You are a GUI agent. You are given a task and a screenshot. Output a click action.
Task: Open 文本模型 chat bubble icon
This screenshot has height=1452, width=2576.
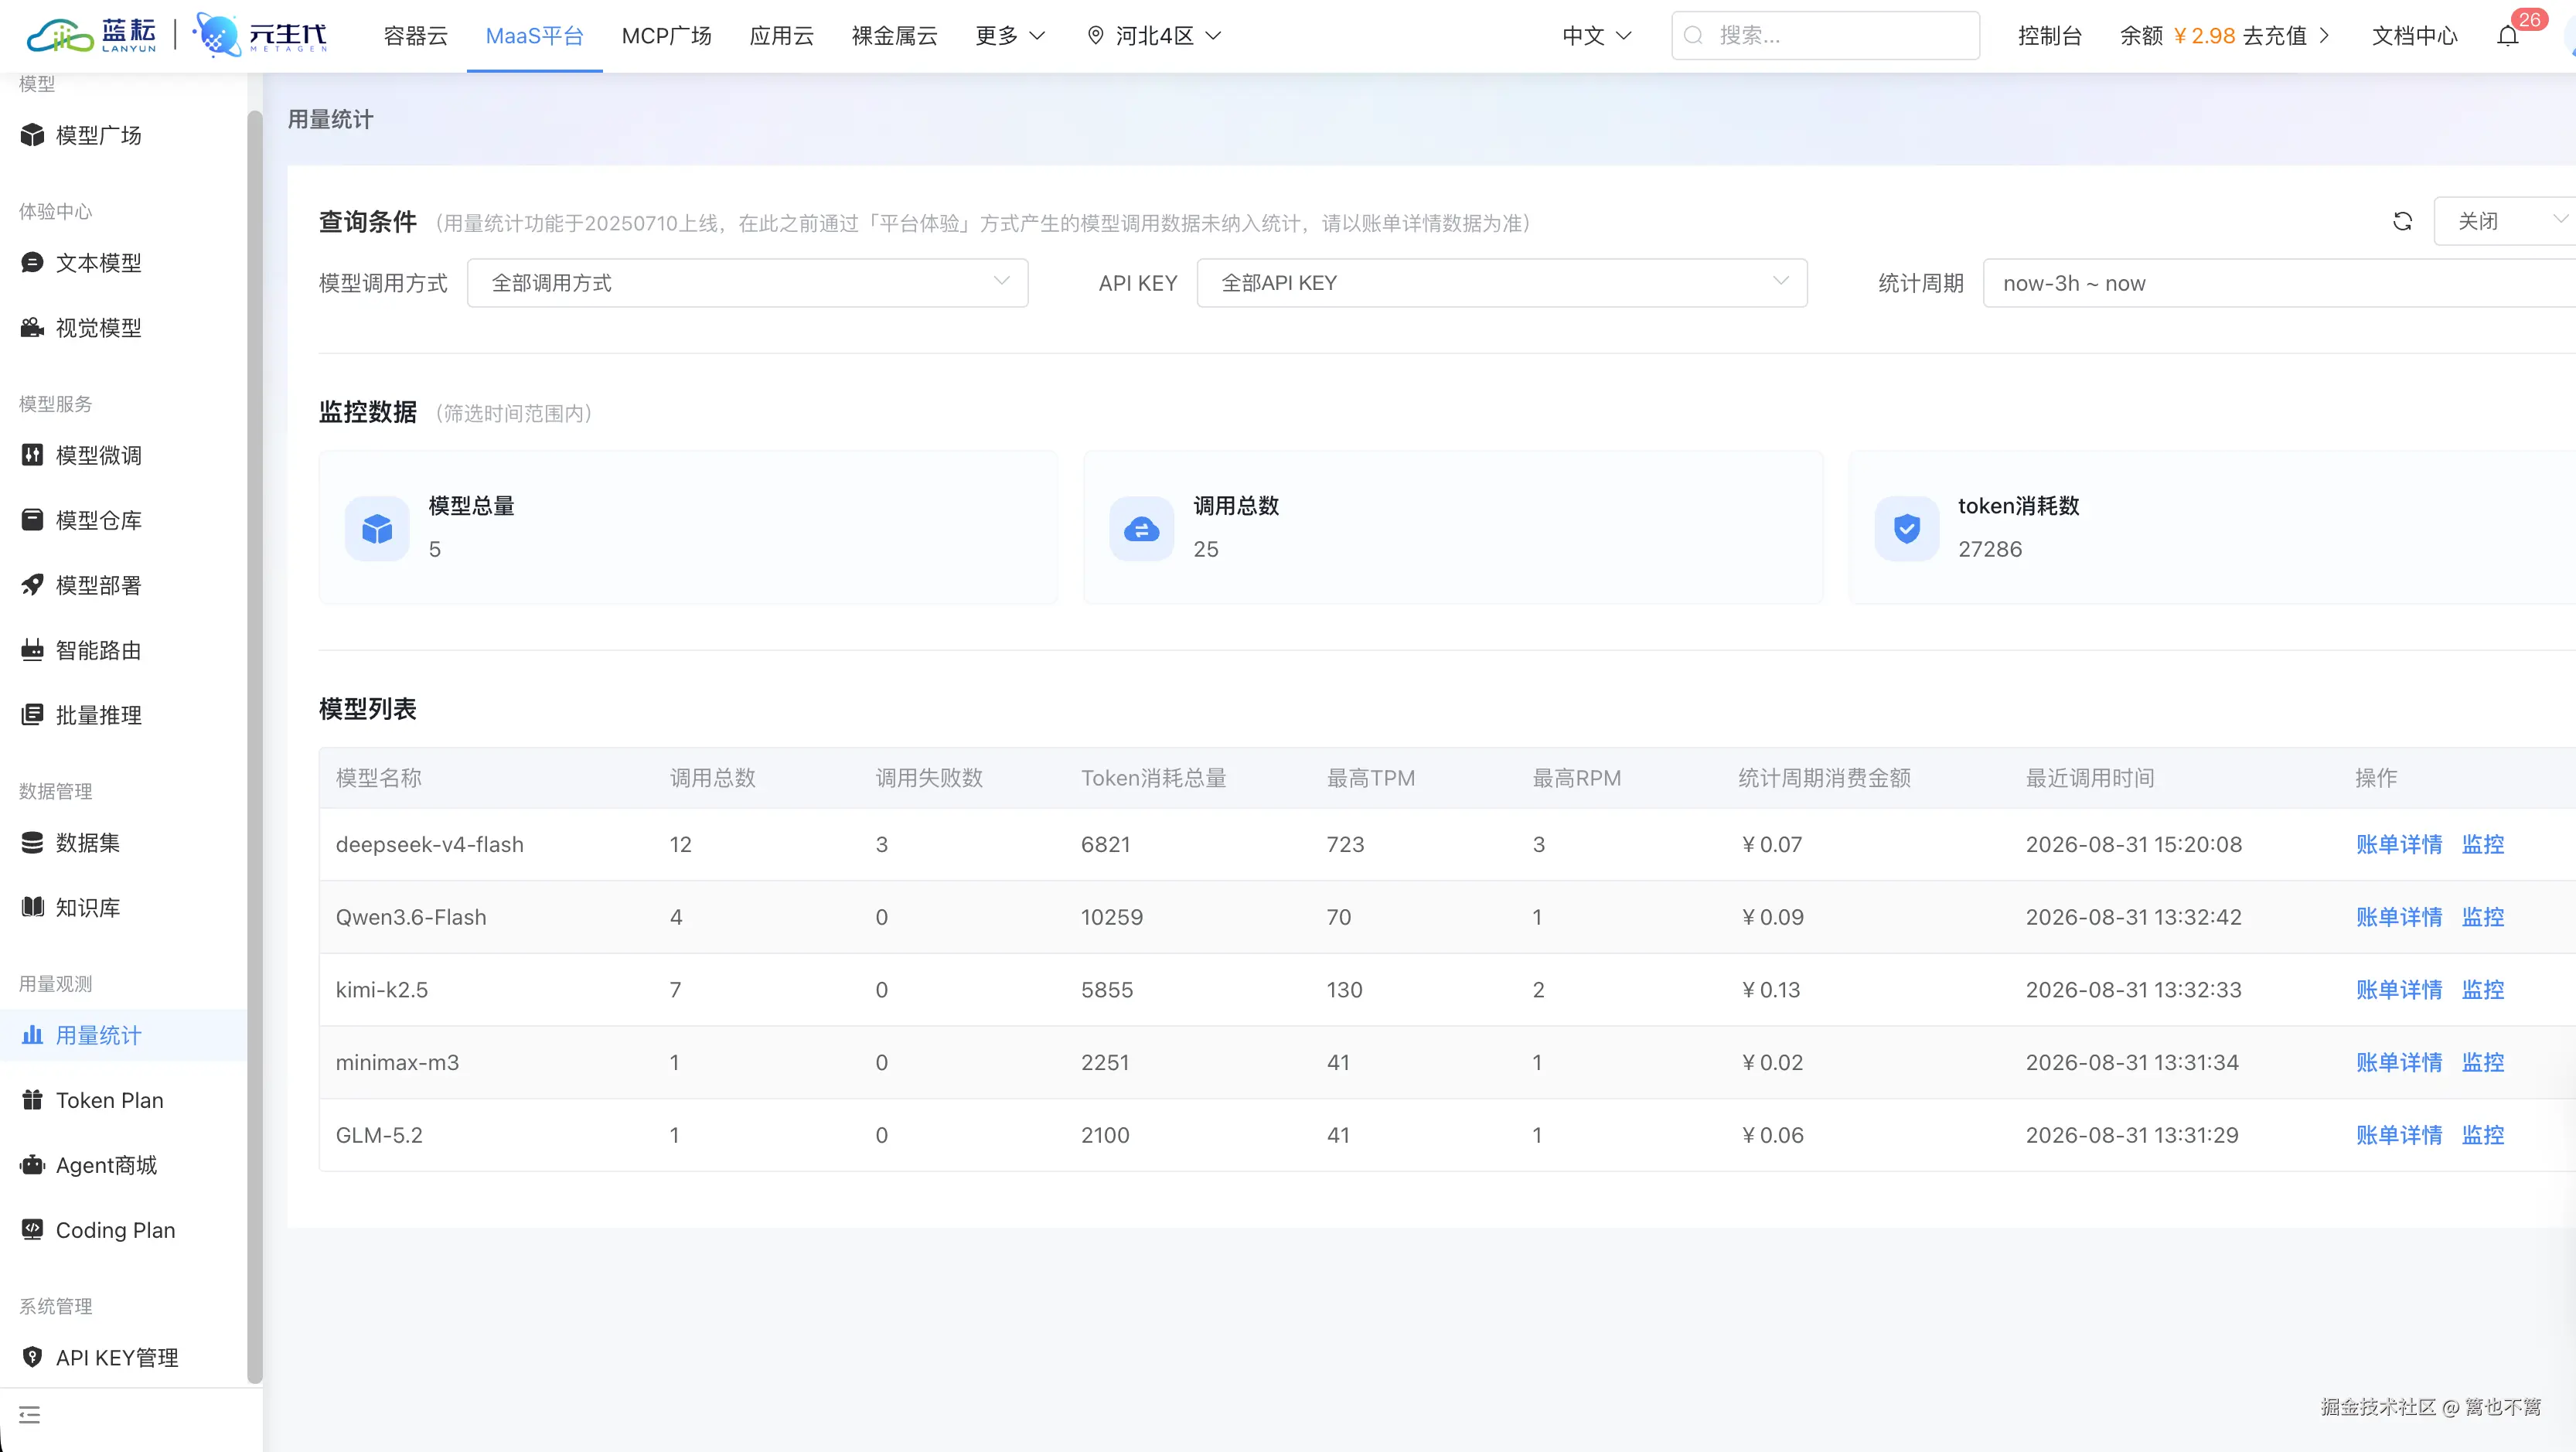(33, 262)
